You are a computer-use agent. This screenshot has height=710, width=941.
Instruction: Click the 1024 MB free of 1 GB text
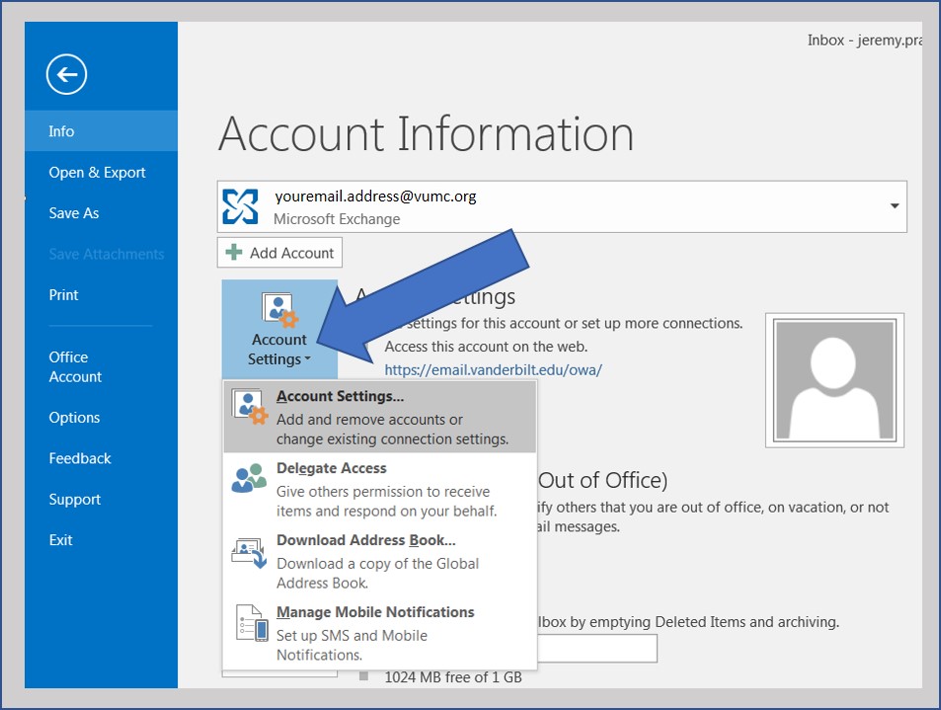[x=453, y=677]
